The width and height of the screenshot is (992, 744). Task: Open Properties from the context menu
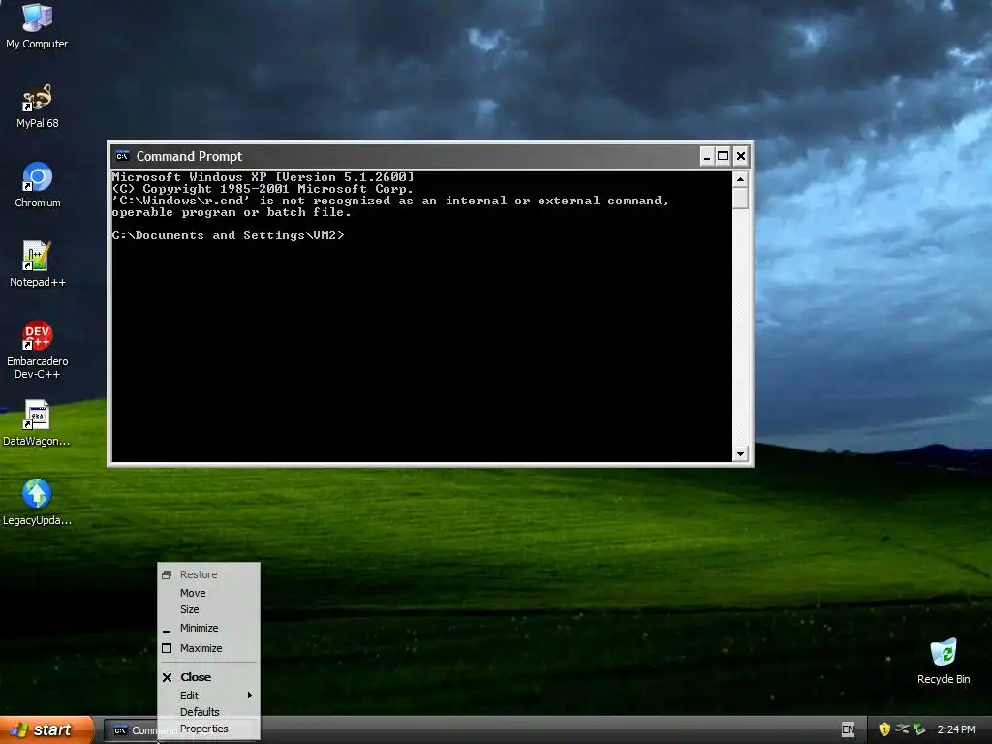pyautogui.click(x=209, y=728)
